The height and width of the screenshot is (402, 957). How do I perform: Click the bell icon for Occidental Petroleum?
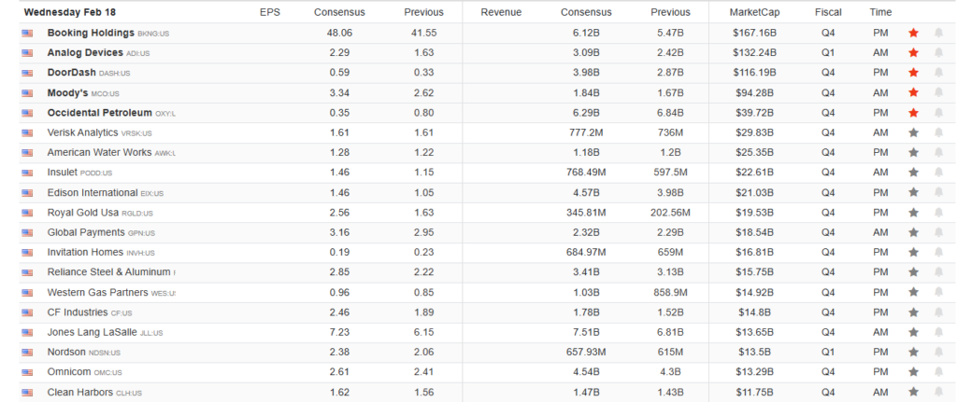(938, 113)
